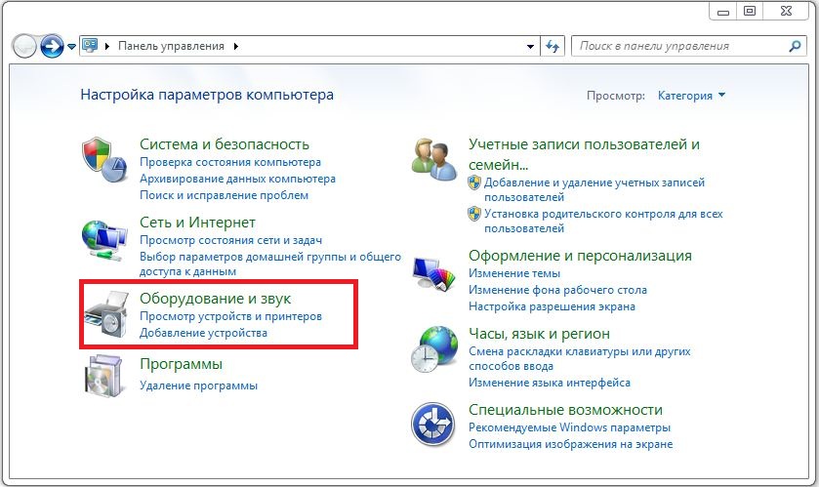The height and width of the screenshot is (487, 819).
Task: Click Просмотр устройств и принтеров
Action: 230,316
